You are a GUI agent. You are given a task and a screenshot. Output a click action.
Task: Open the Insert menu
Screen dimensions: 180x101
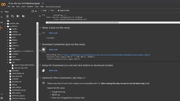(x=23, y=6)
